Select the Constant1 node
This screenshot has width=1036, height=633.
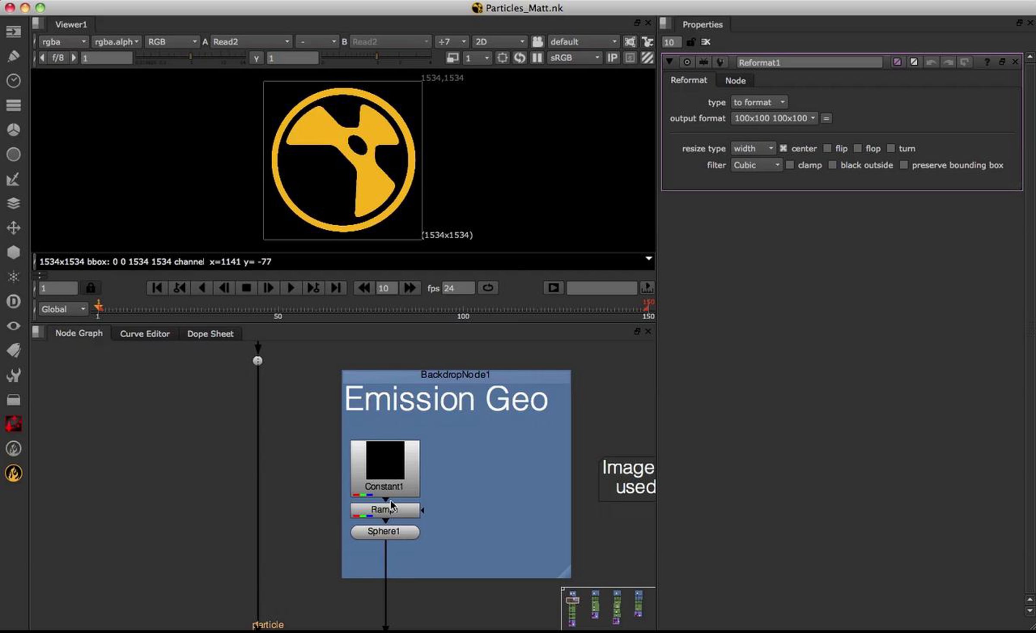385,468
